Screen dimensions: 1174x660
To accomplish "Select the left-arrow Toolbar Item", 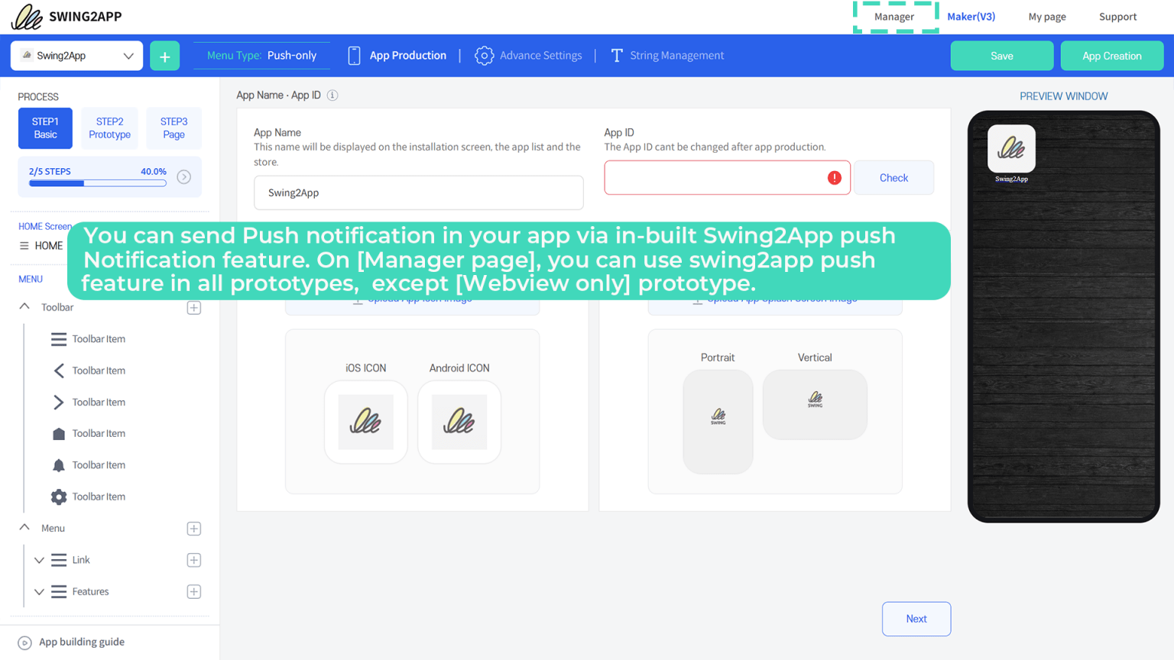I will (x=58, y=370).
